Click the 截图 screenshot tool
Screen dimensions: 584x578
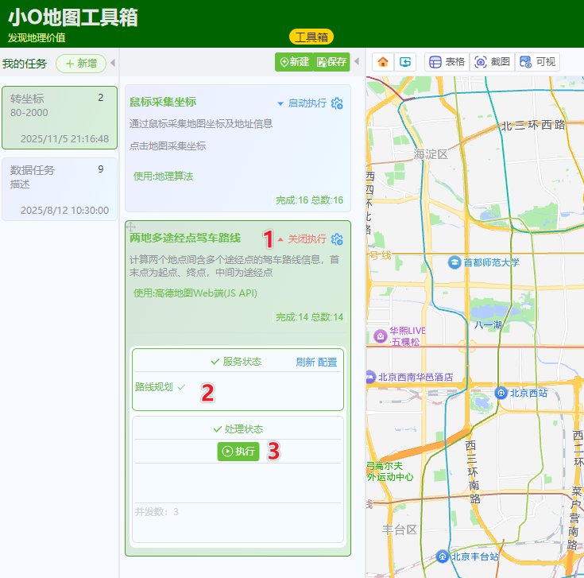pyautogui.click(x=492, y=62)
